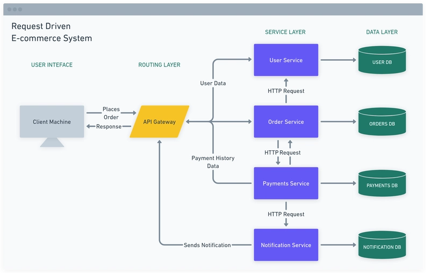Image resolution: width=430 pixels, height=273 pixels.
Task: Select the ROUTING LAYER heading
Action: 159,65
